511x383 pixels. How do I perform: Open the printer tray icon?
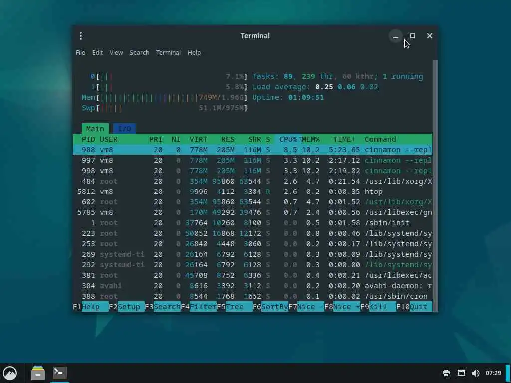[446, 373]
